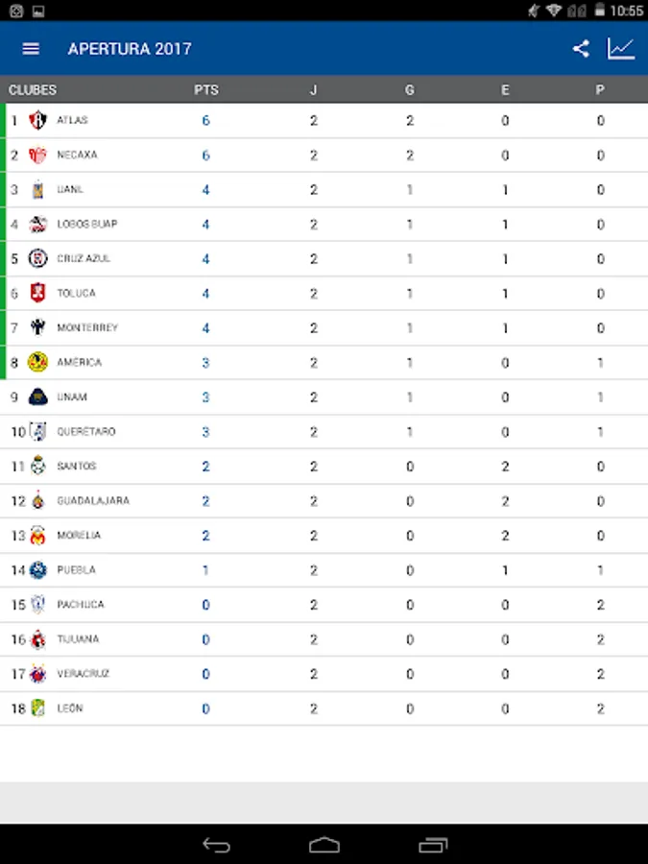This screenshot has width=648, height=864.
Task: Tap the APERTURA 2017 title
Action: (130, 49)
